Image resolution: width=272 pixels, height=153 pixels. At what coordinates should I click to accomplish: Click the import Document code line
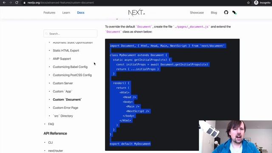[167, 46]
